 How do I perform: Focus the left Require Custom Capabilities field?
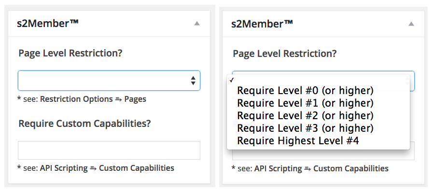click(x=109, y=150)
